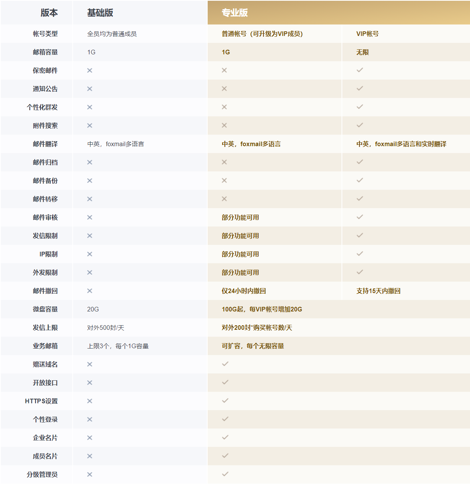Click the 专业版 checkmark for HTTPS设置
The image size is (470, 484).
point(225,401)
